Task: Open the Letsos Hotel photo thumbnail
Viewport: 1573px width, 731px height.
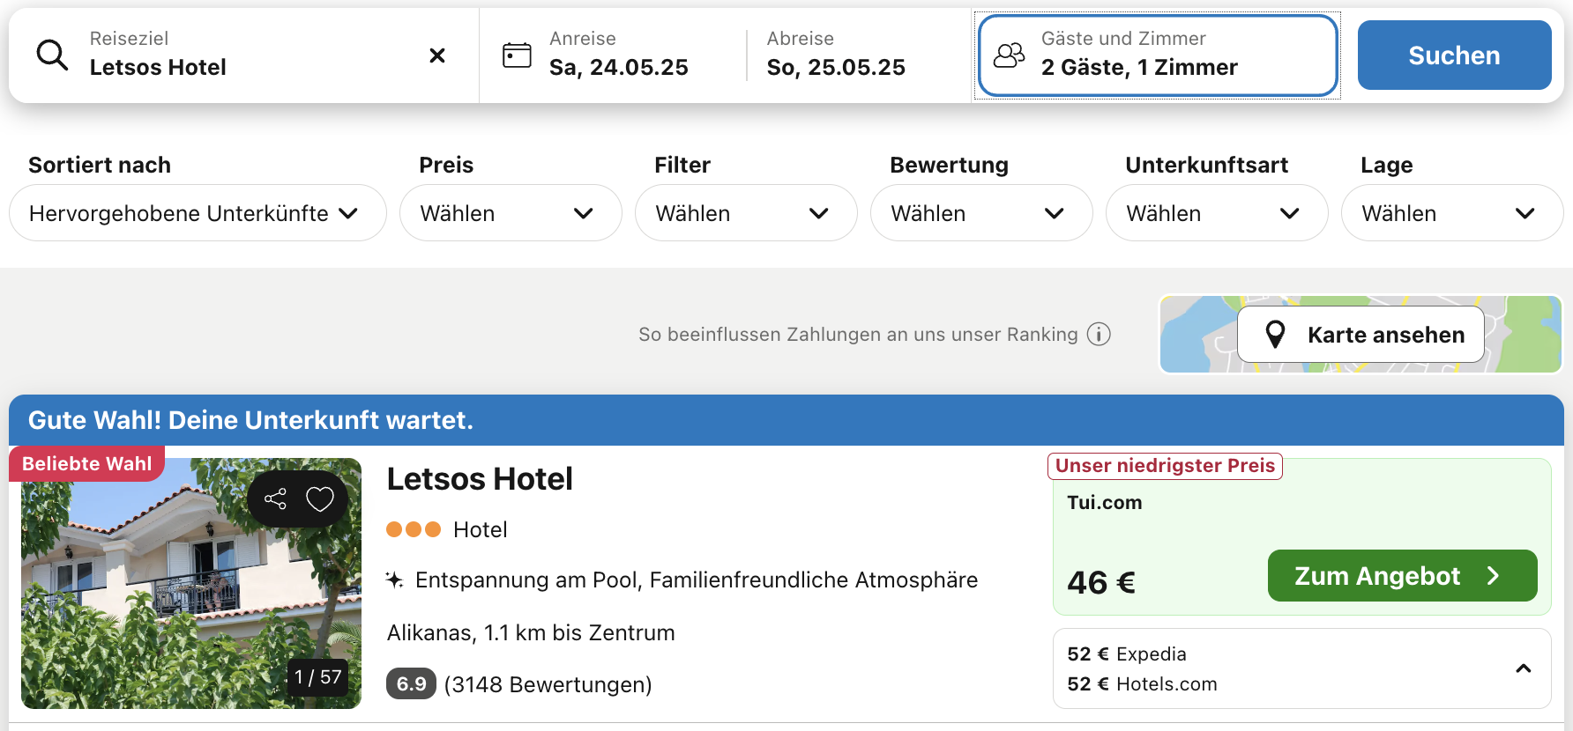Action: point(191,583)
